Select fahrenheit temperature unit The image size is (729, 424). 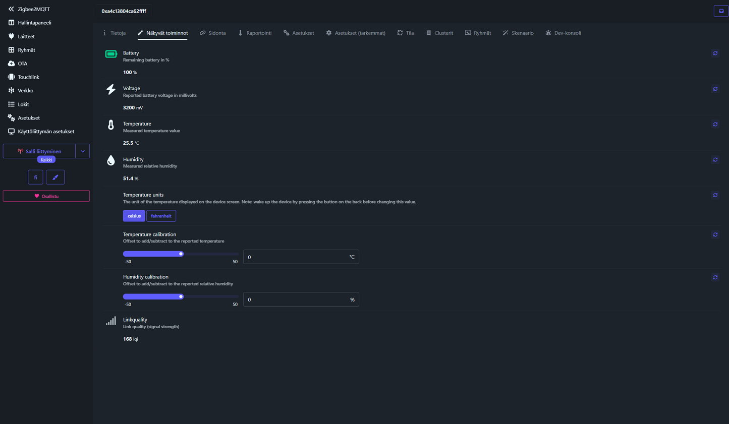point(161,216)
